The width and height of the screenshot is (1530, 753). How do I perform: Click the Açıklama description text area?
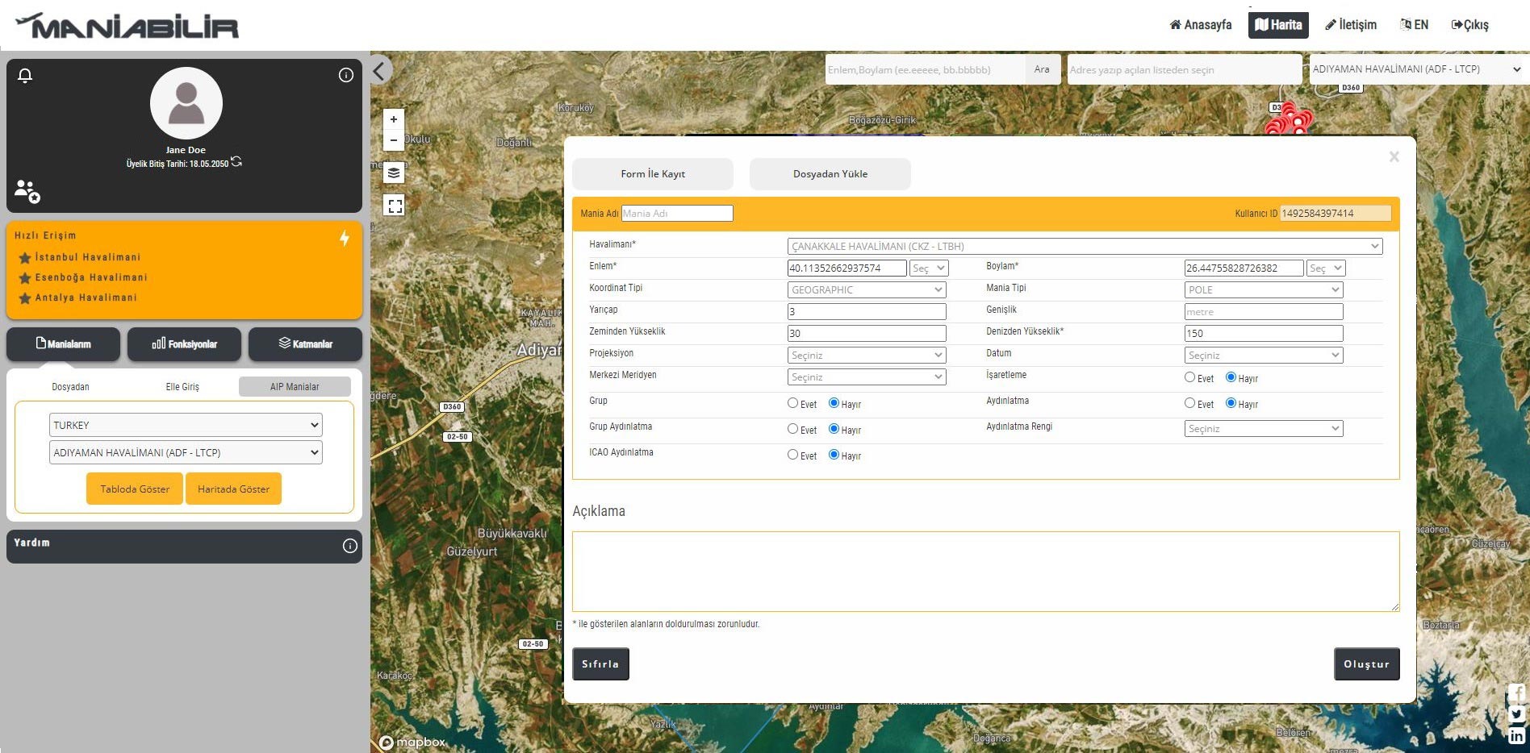[984, 571]
